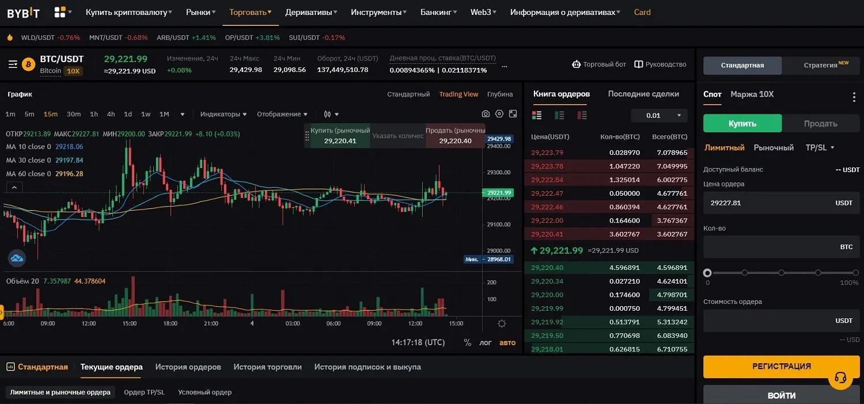Open Trade History (История торговли) tab
This screenshot has height=404, width=864.
tap(267, 367)
